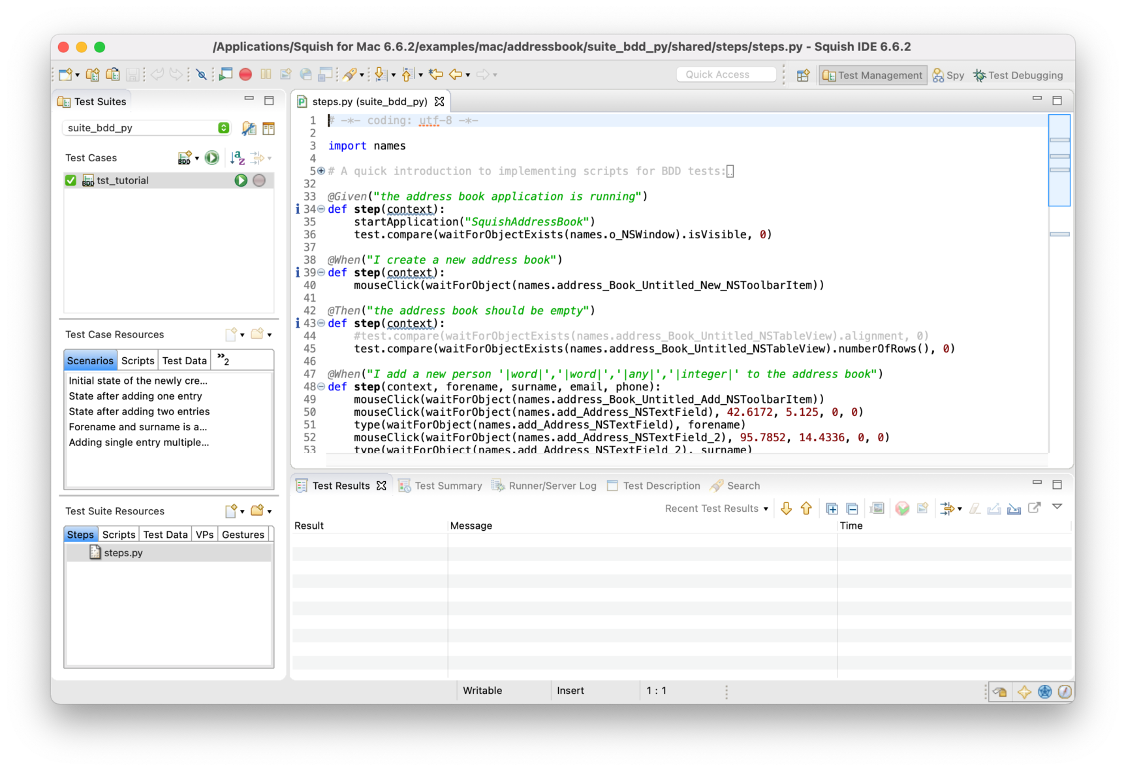The width and height of the screenshot is (1126, 771).
Task: Toggle the tst_tutorial checkbox
Action: 71,180
